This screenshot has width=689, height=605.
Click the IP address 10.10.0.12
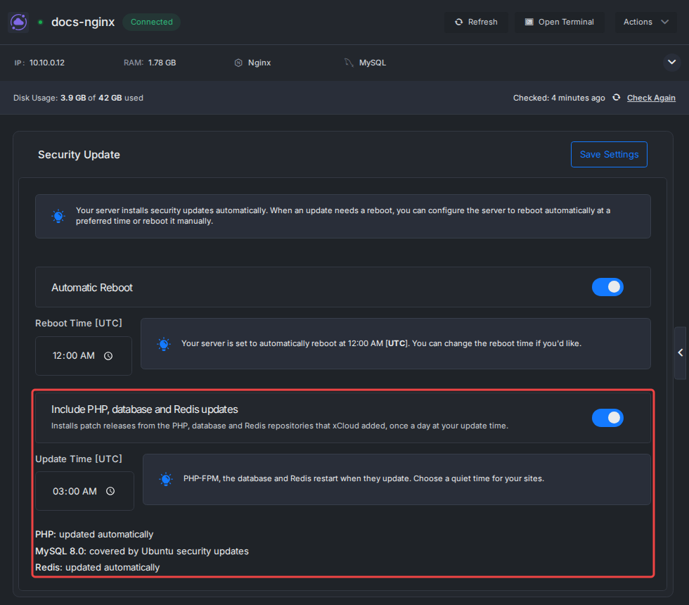point(47,63)
